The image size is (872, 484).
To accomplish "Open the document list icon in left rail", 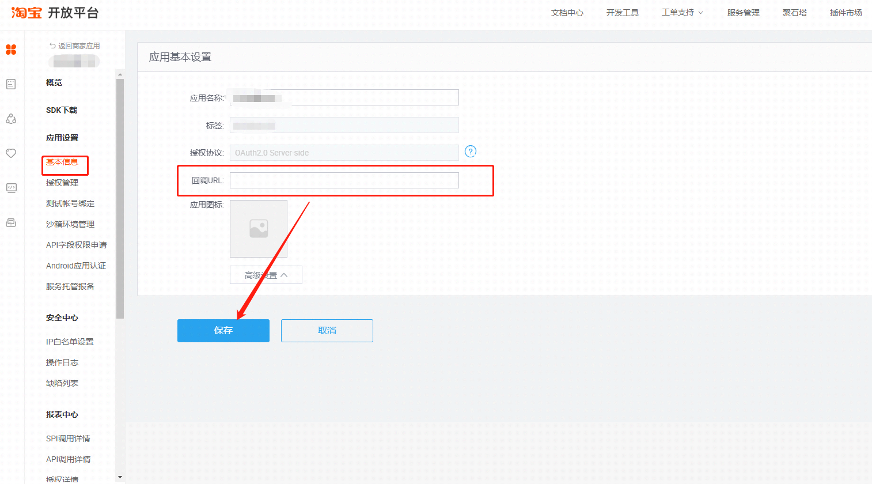I will pos(11,84).
